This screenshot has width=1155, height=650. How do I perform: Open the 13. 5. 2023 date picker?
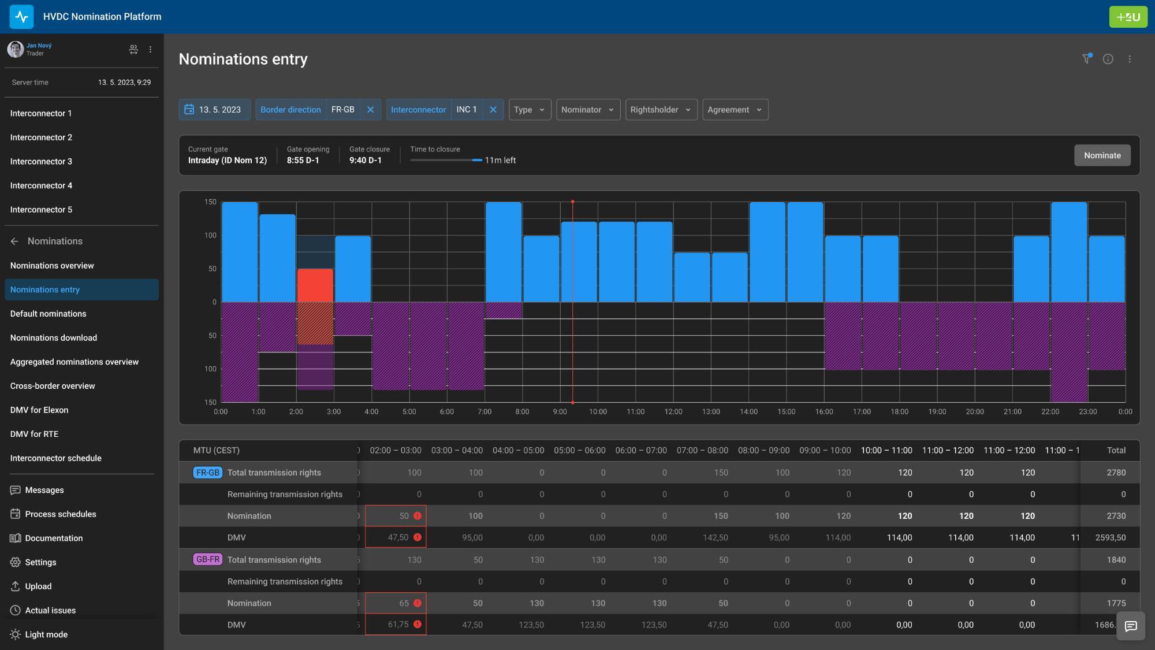tap(214, 109)
